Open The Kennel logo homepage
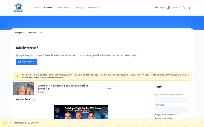This screenshot has width=204, height=127. [18, 8]
